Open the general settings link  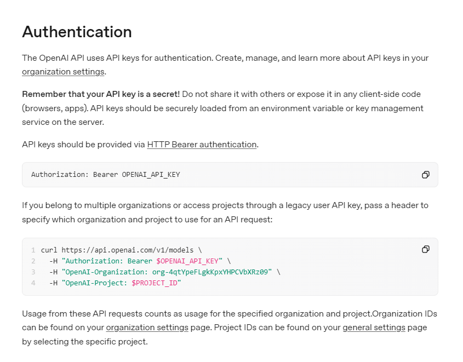(x=374, y=327)
